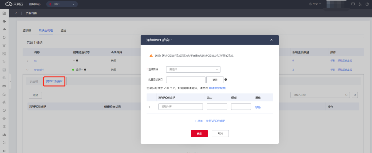Open the sun-gear icon in left sidebar
The height and width of the screenshot is (153, 372).
click(4, 102)
